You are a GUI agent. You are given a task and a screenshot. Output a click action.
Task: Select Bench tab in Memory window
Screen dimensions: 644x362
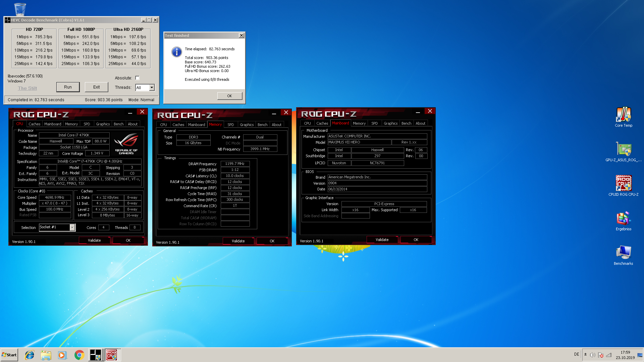point(263,125)
